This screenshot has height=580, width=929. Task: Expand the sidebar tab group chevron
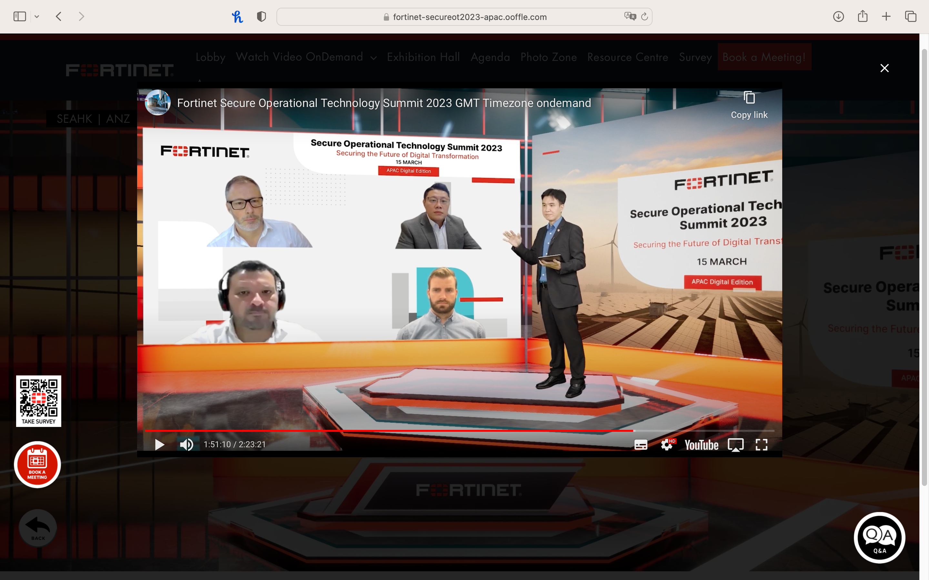37,16
